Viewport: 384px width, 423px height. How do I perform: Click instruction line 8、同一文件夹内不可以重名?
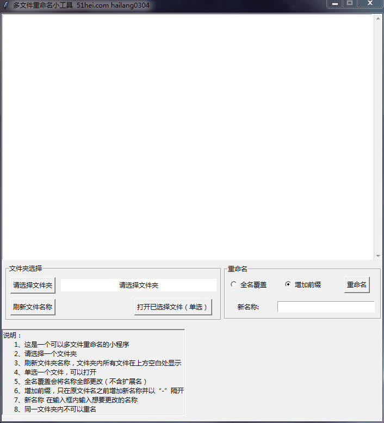point(55,409)
